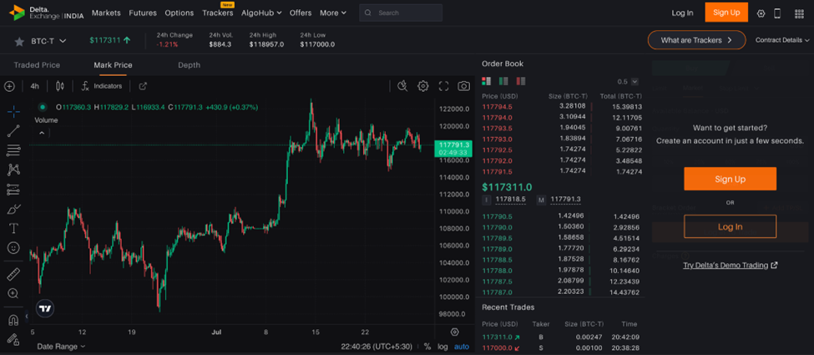The image size is (814, 355).
Task: Click the Delta Exchange India logo
Action: (x=46, y=13)
